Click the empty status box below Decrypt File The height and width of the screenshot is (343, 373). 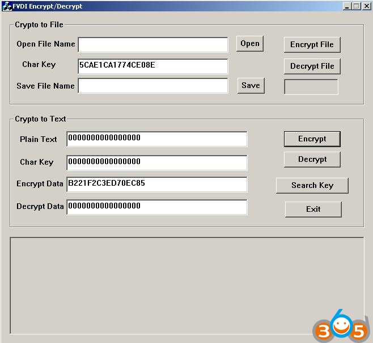(311, 87)
